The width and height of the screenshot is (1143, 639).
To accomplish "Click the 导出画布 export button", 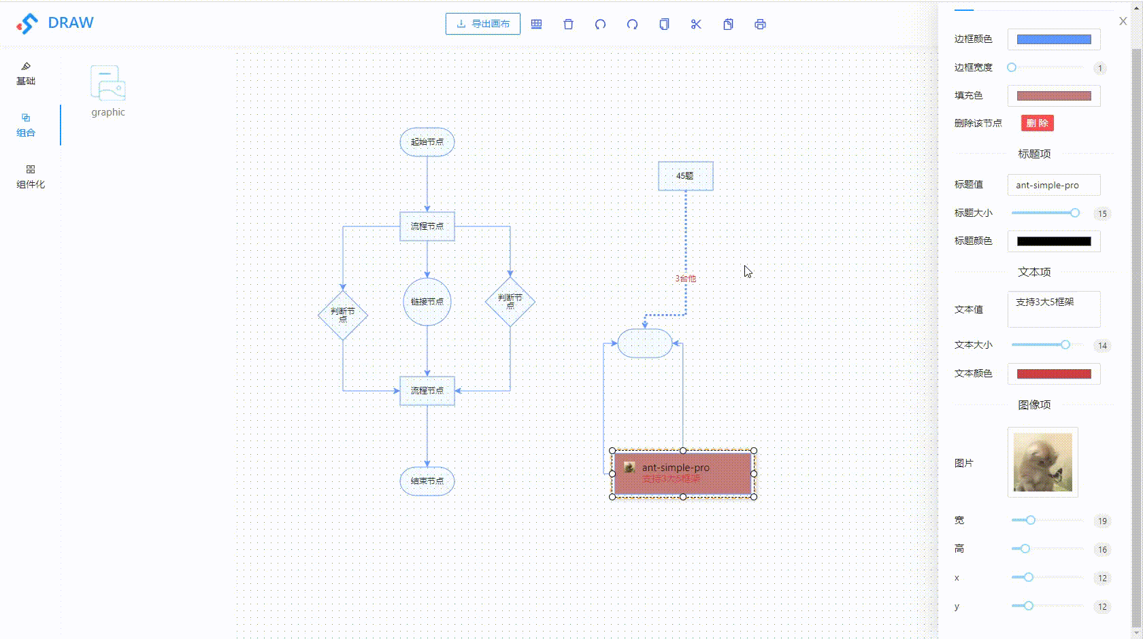I will pyautogui.click(x=482, y=23).
